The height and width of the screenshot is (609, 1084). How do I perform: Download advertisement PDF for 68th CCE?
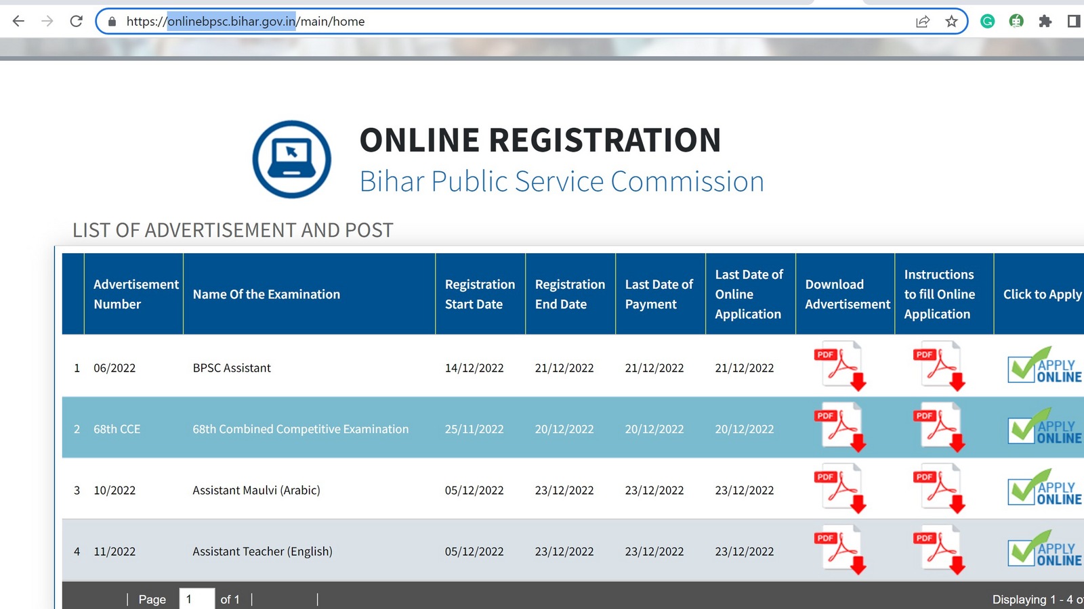pos(841,427)
